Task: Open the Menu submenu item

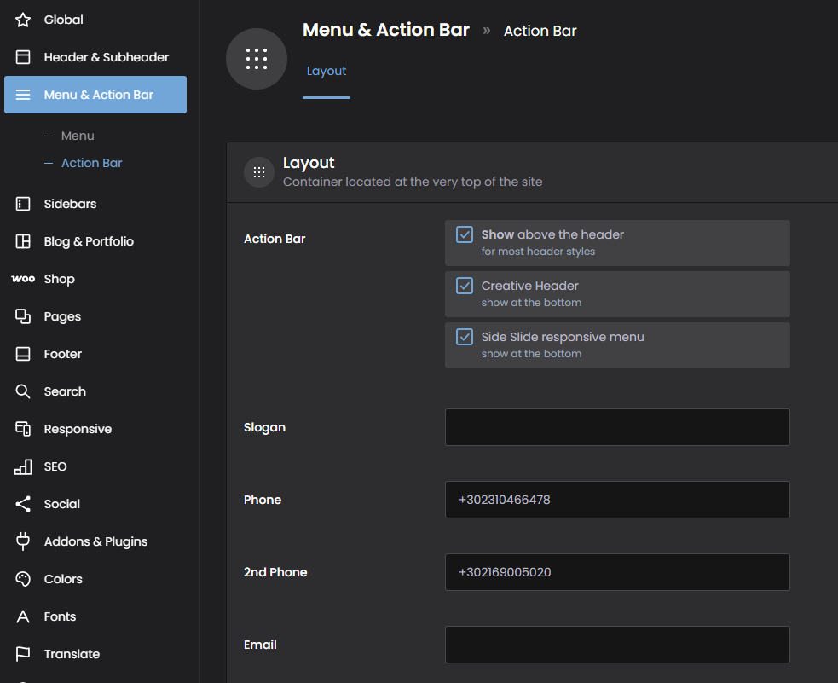Action: [78, 136]
